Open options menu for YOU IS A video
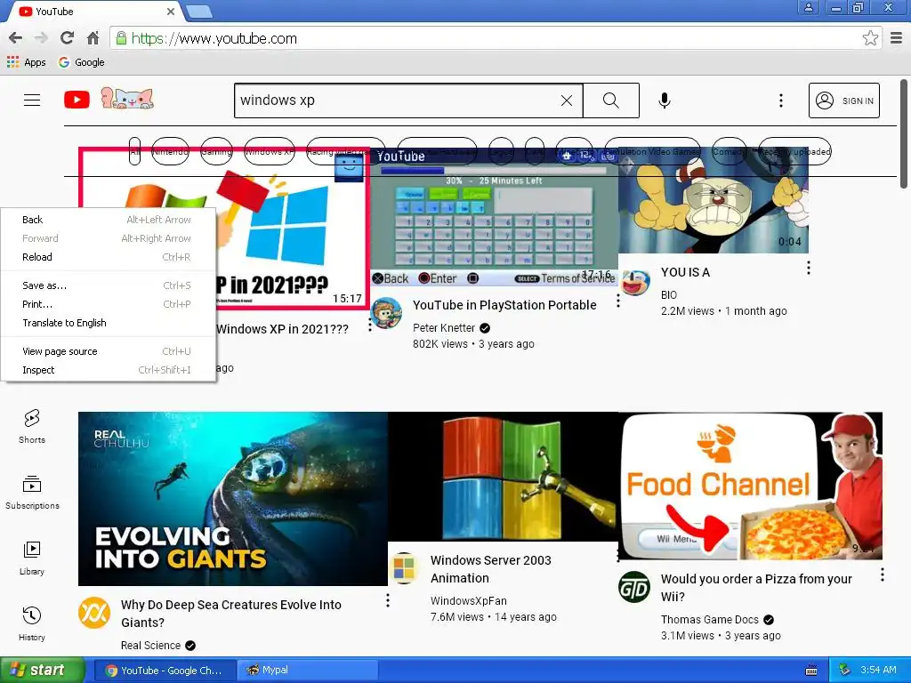 point(808,268)
